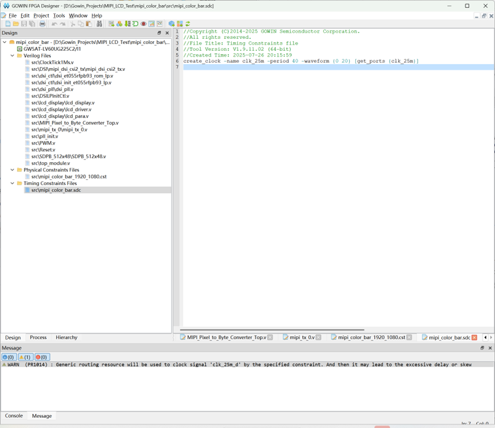Run All with green refresh icon

tap(188, 23)
